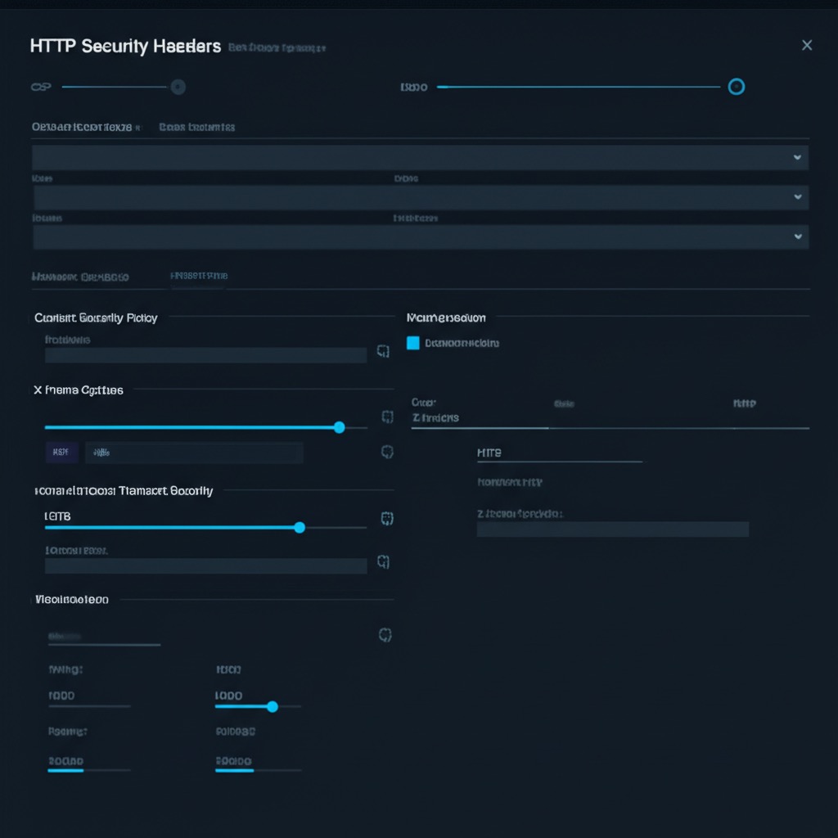This screenshot has height=838, width=838.
Task: Expand the second full-width dropdown
Action: click(421, 197)
